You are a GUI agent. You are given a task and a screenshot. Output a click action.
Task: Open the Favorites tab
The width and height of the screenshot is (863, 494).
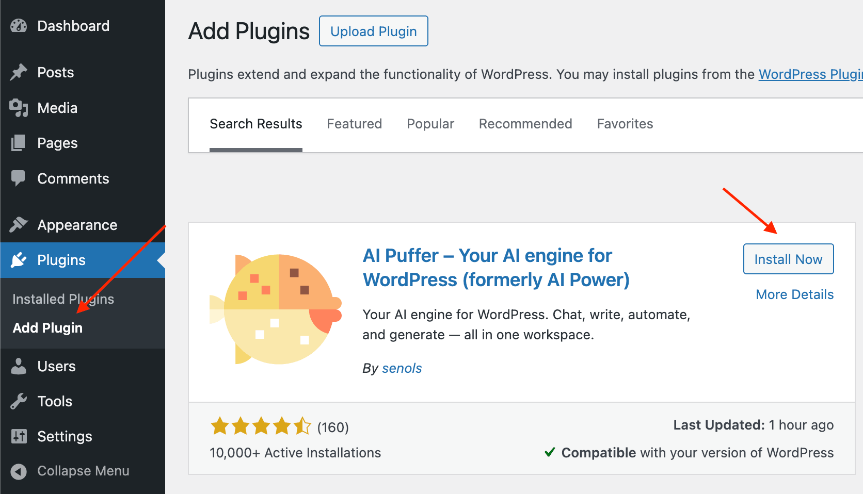pos(625,124)
